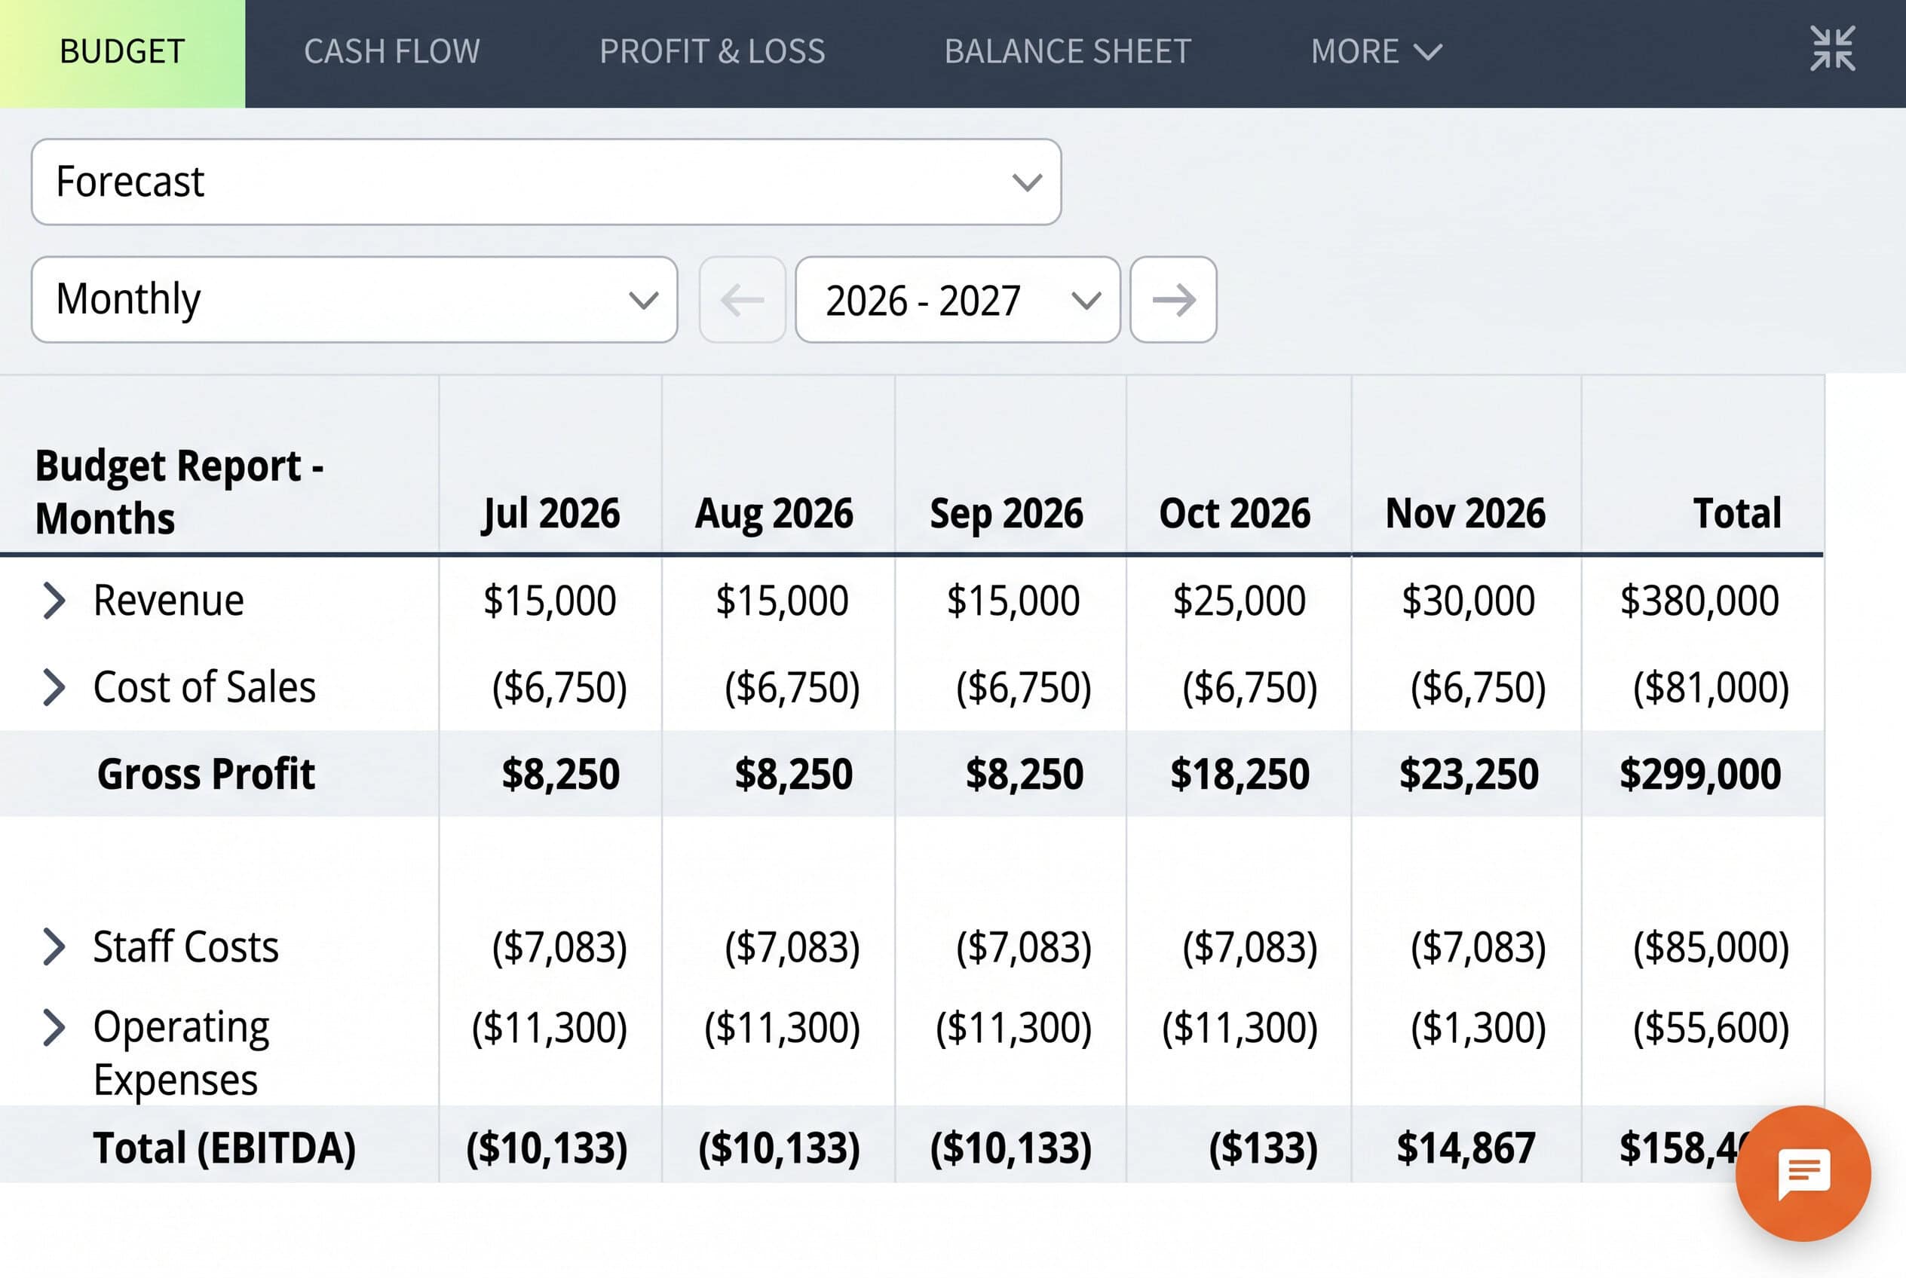Switch to the CASH FLOW tab
The width and height of the screenshot is (1906, 1278).
(x=392, y=51)
